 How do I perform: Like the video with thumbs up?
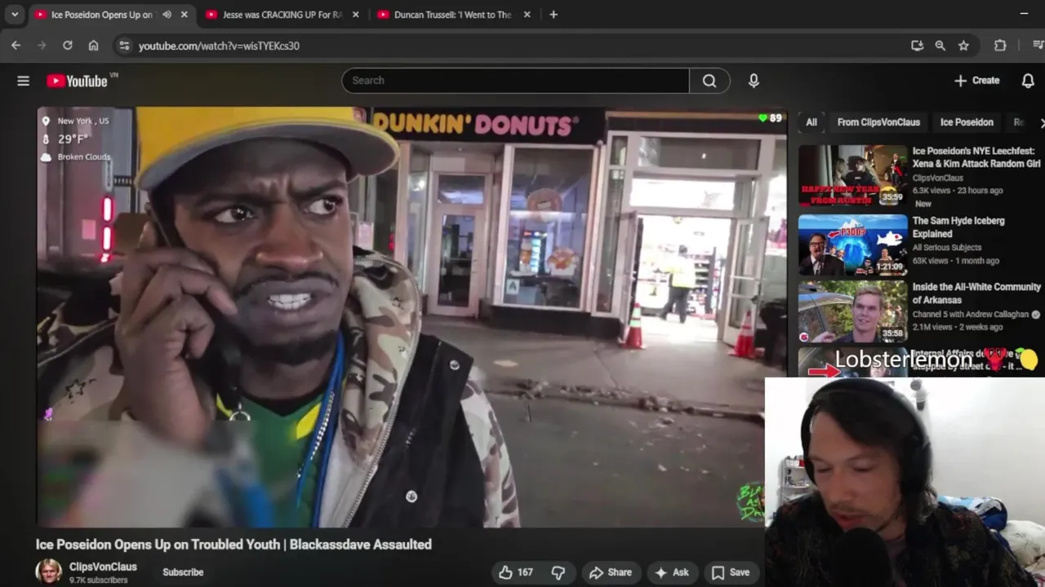[515, 572]
